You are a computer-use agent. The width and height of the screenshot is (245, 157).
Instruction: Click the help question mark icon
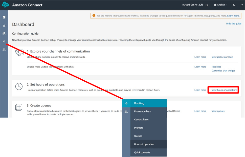[x=242, y=5]
